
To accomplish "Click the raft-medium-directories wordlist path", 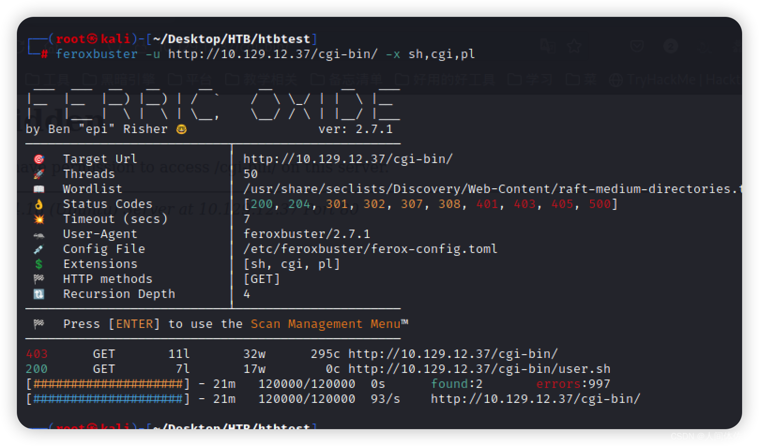I will pyautogui.click(x=493, y=189).
